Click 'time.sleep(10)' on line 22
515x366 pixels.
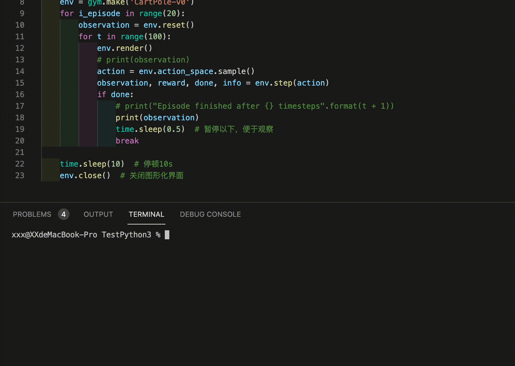(x=92, y=164)
